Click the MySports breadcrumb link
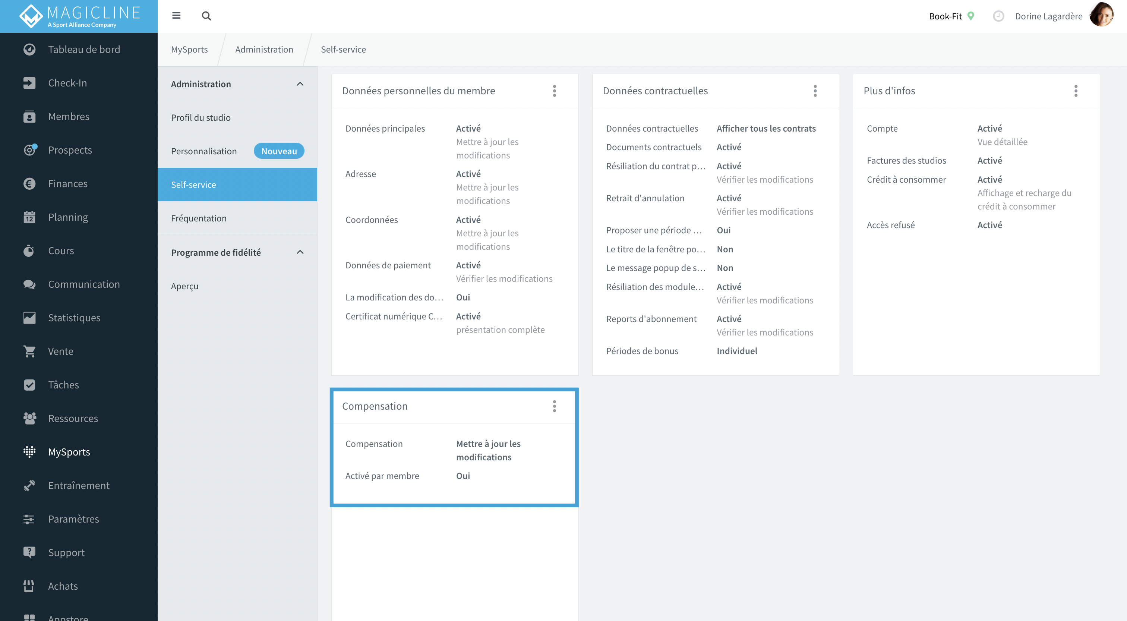Viewport: 1127px width, 621px height. pos(189,50)
